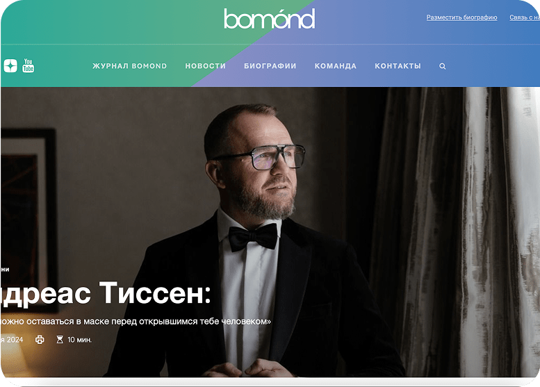Open the YouTube channel icon
540x387 pixels.
pyautogui.click(x=28, y=65)
